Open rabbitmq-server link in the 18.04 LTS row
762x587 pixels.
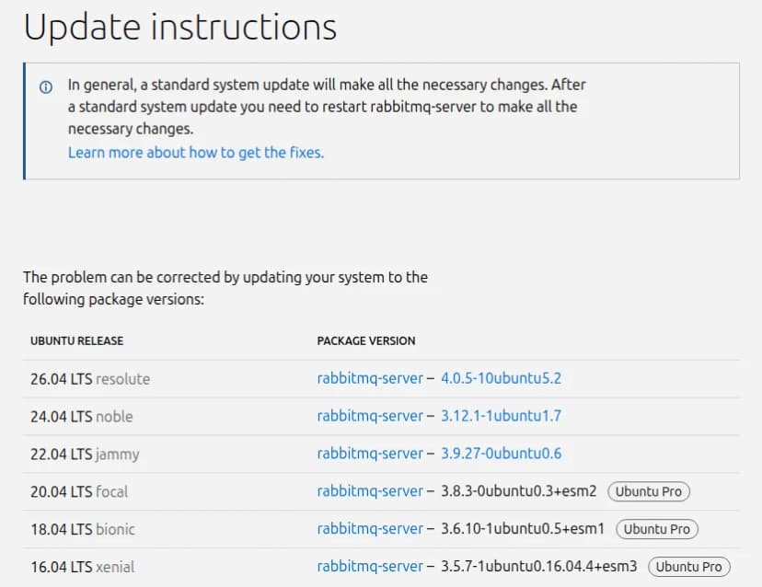(x=370, y=529)
